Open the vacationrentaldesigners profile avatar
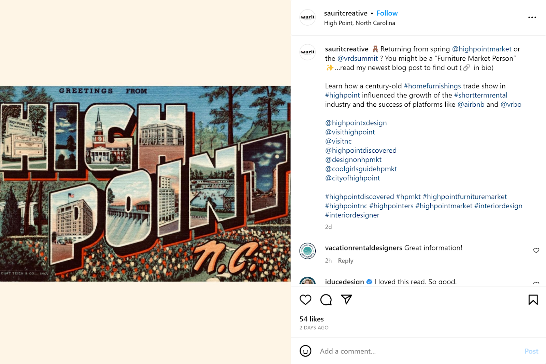This screenshot has height=364, width=546. (x=307, y=251)
